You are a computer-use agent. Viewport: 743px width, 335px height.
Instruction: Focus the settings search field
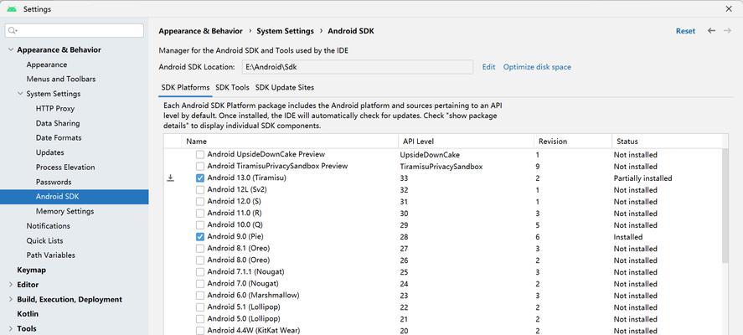[x=75, y=31]
